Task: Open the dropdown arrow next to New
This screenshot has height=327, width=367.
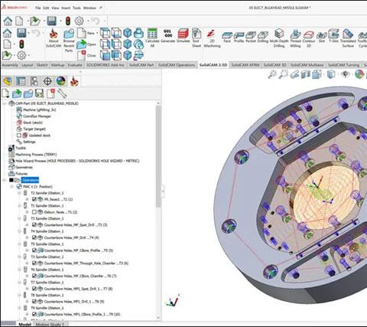Action: (x=97, y=33)
